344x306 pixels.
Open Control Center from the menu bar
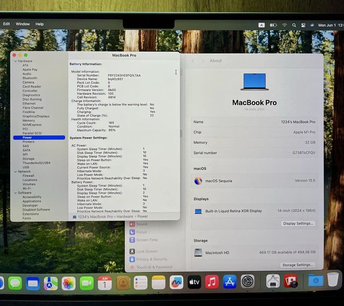[303, 25]
